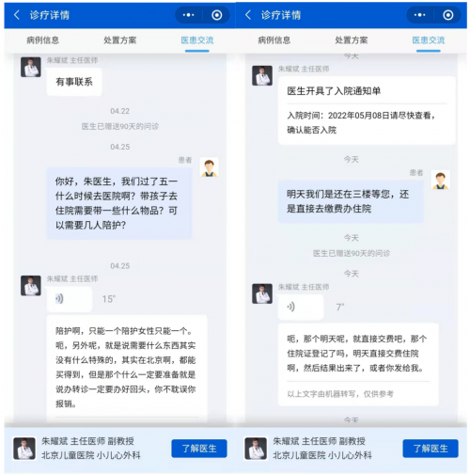Image resolution: width=470 pixels, height=474 pixels.
Task: Go back using left screen's back arrow
Action: click(17, 15)
